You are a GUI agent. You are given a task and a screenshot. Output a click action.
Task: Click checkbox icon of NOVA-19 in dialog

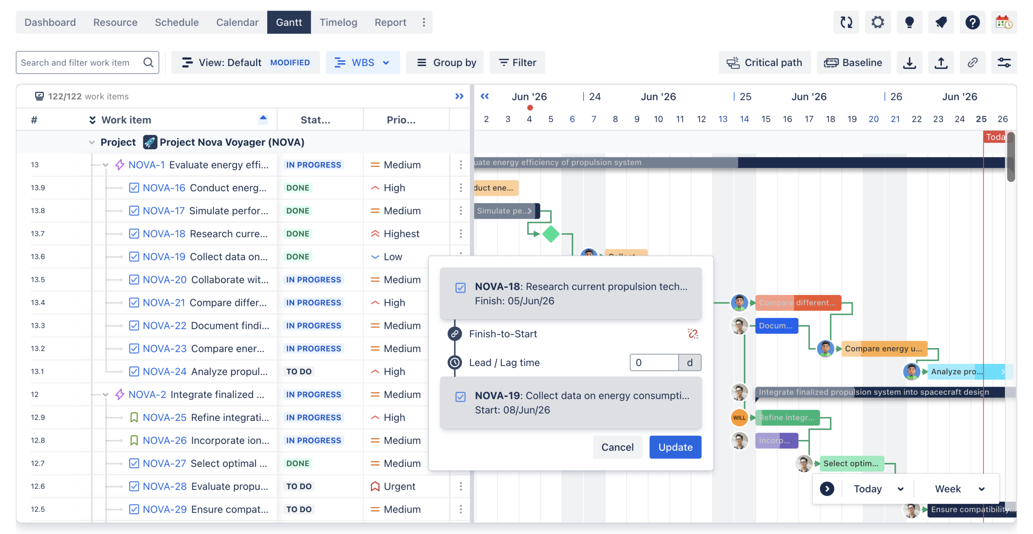(460, 397)
